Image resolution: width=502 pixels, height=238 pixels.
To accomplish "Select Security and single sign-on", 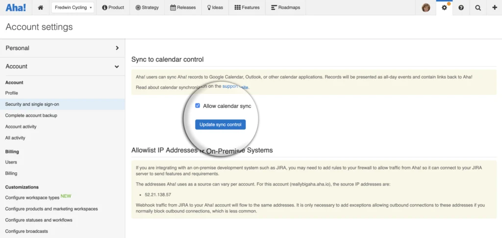I will click(62, 104).
